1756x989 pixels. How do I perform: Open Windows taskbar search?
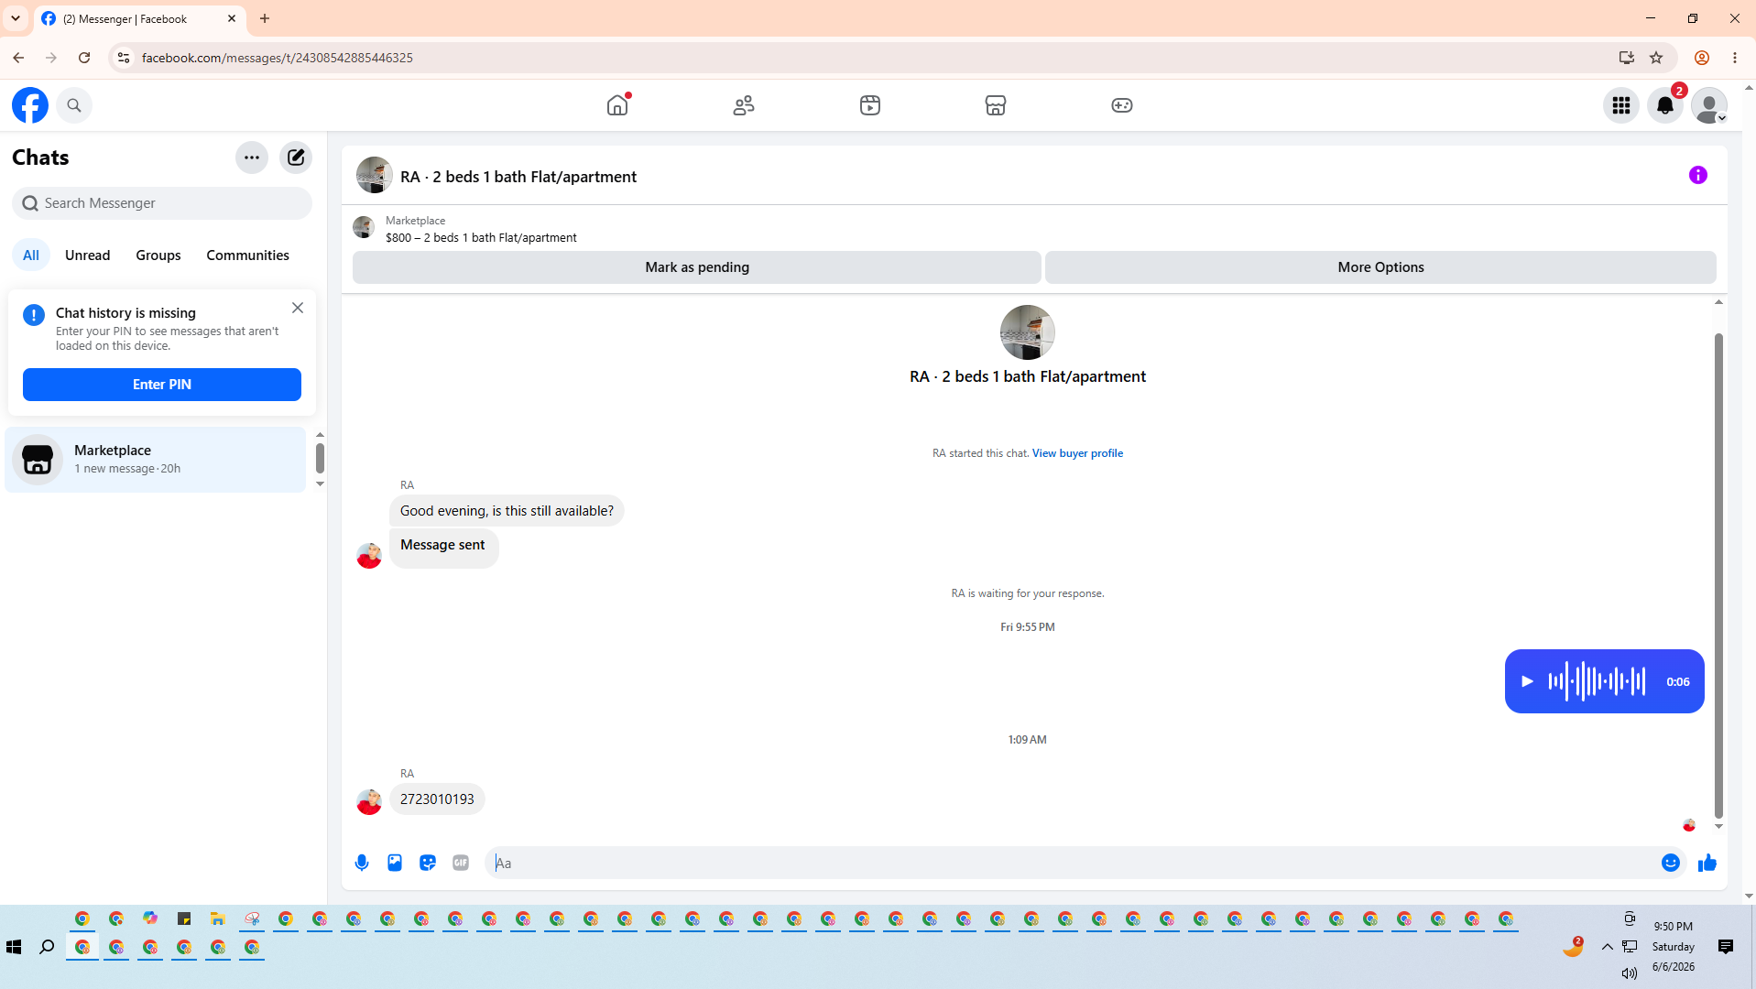[x=47, y=947]
